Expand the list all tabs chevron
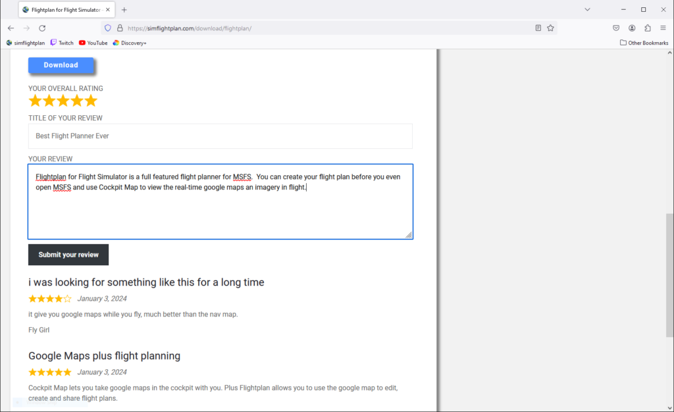Viewport: 674px width, 412px height. 588,10
